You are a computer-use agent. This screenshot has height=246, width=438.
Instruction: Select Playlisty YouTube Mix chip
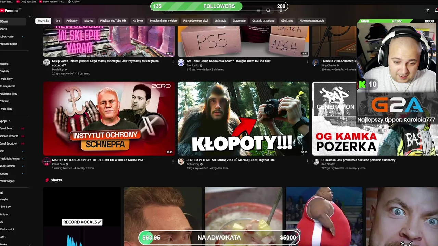(x=113, y=21)
